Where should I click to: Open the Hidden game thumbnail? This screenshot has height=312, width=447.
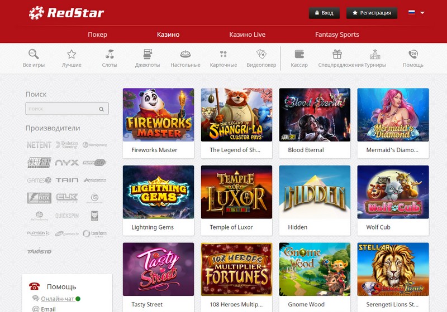click(315, 192)
